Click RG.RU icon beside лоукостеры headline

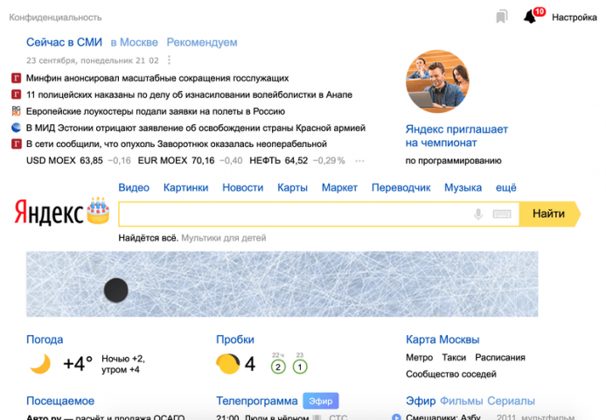click(17, 111)
